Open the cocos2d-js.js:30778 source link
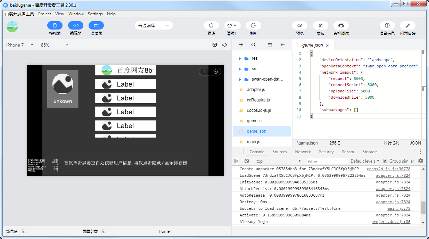The height and width of the screenshot is (239, 429). [x=388, y=169]
